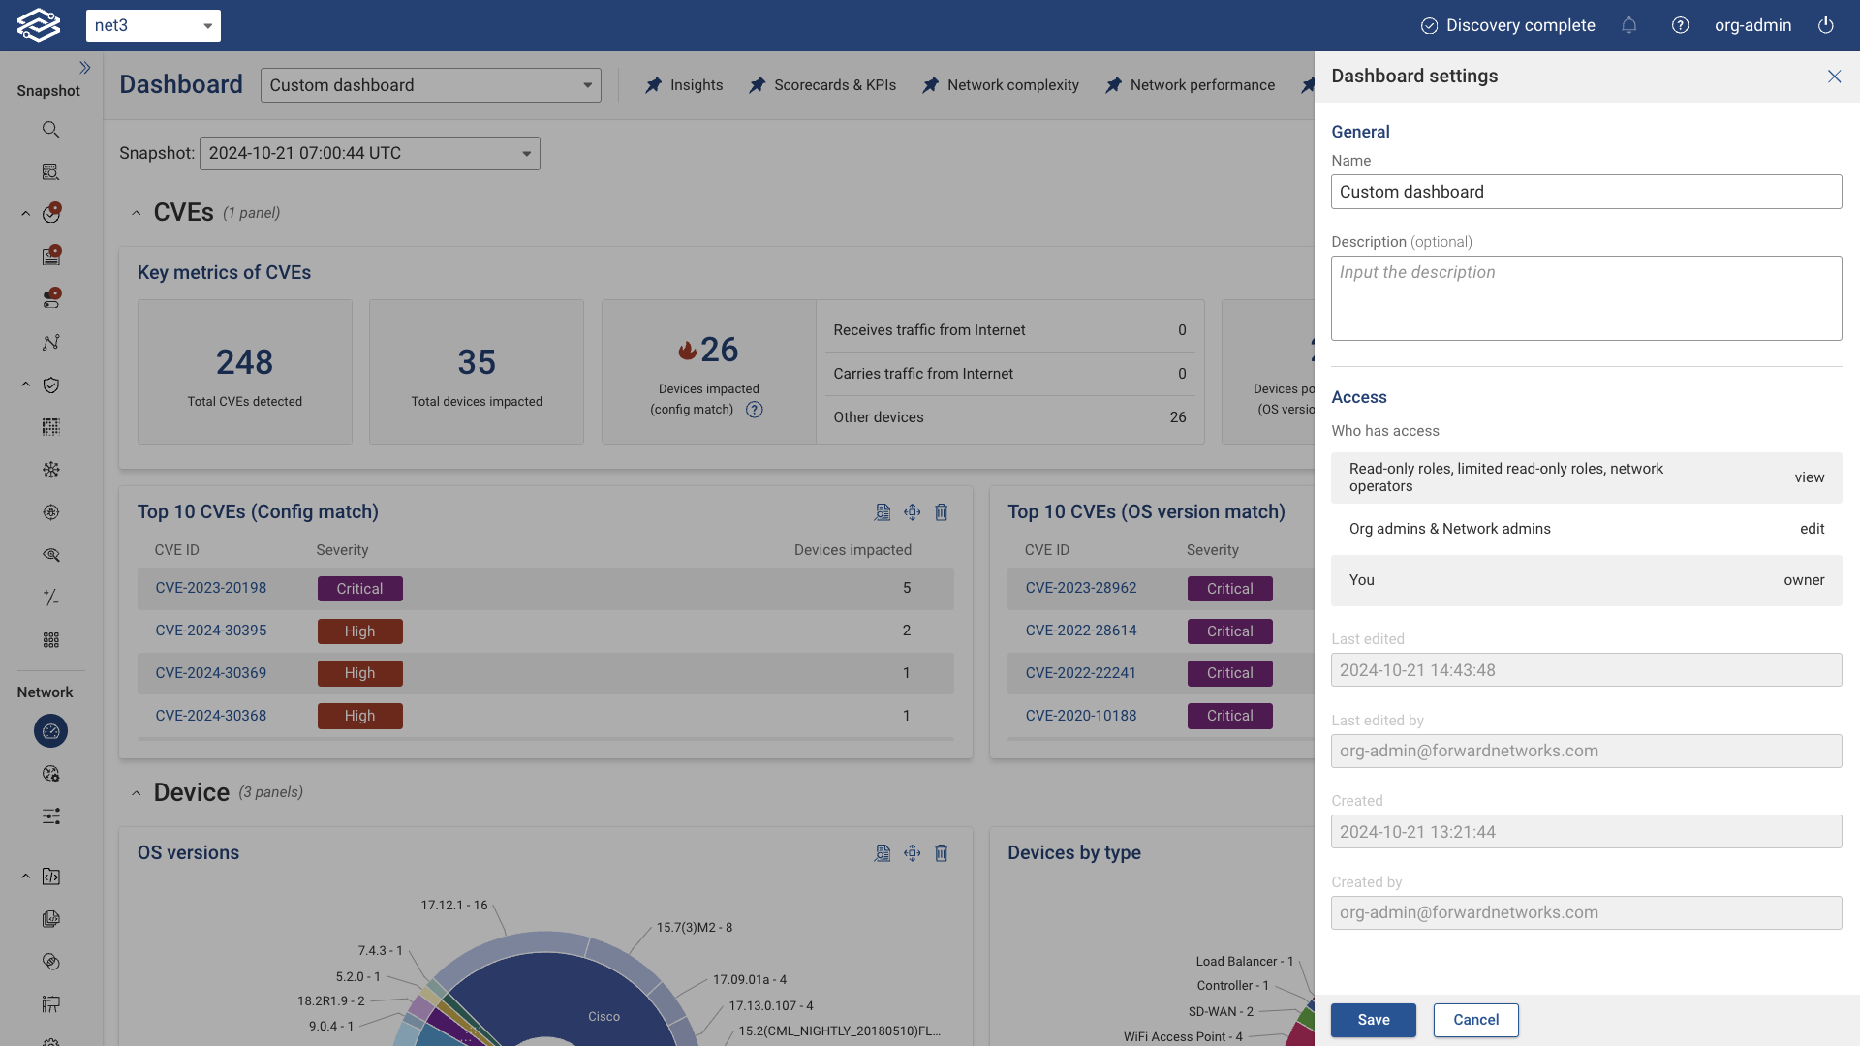1860x1046 pixels.
Task: Open the Snapshot timestamp dropdown
Action: (525, 153)
